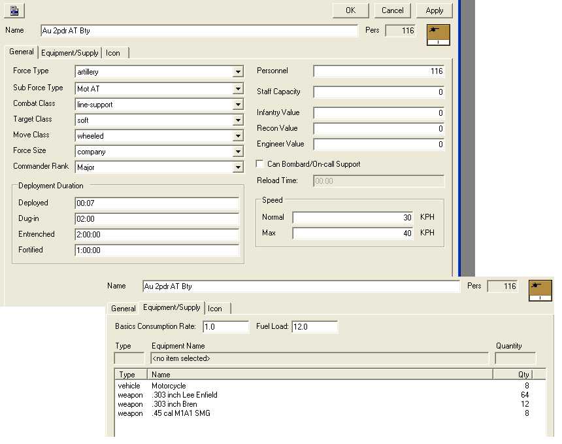Click the Staff Capacity field

[x=379, y=92]
